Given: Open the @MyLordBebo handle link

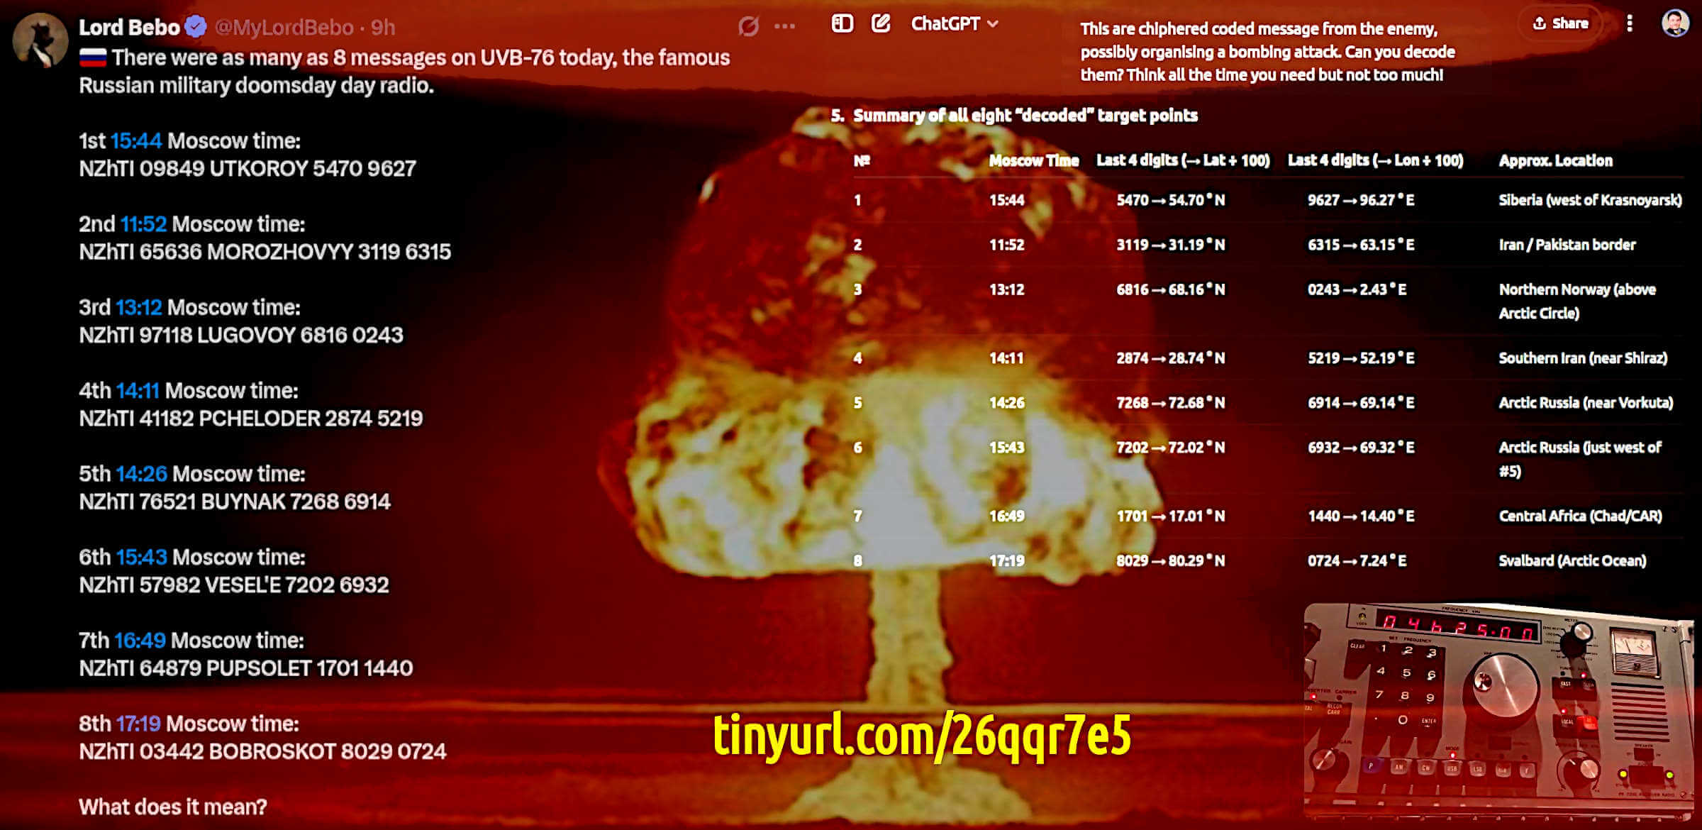Looking at the screenshot, I should pyautogui.click(x=284, y=27).
